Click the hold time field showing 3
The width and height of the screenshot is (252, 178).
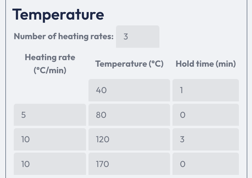coord(206,140)
